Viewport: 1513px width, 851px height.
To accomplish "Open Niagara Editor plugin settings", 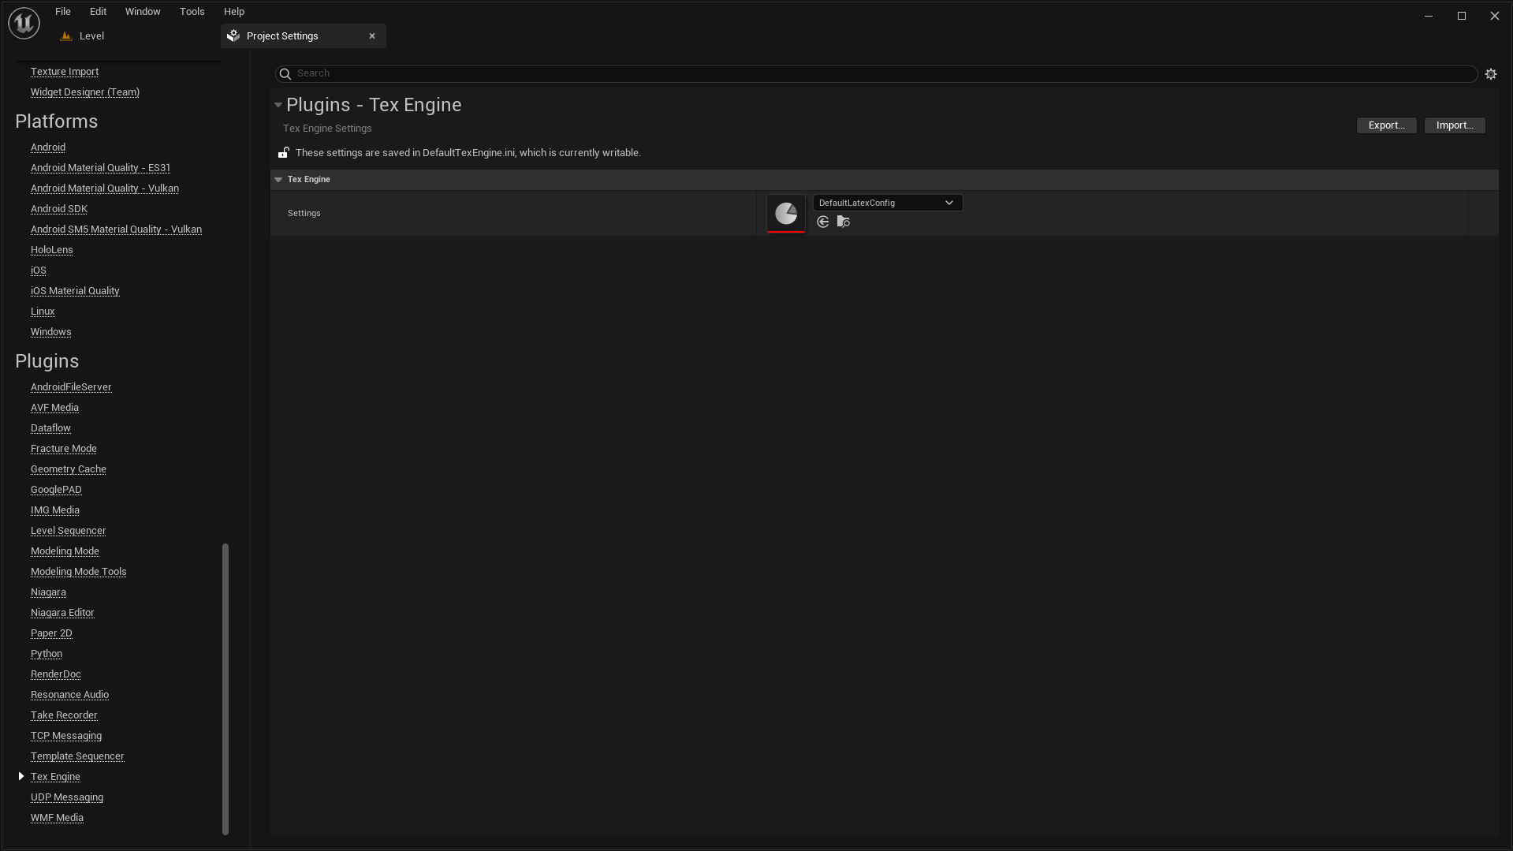I will click(62, 612).
